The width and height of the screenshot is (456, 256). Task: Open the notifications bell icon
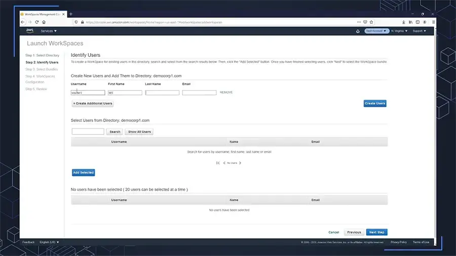click(358, 31)
